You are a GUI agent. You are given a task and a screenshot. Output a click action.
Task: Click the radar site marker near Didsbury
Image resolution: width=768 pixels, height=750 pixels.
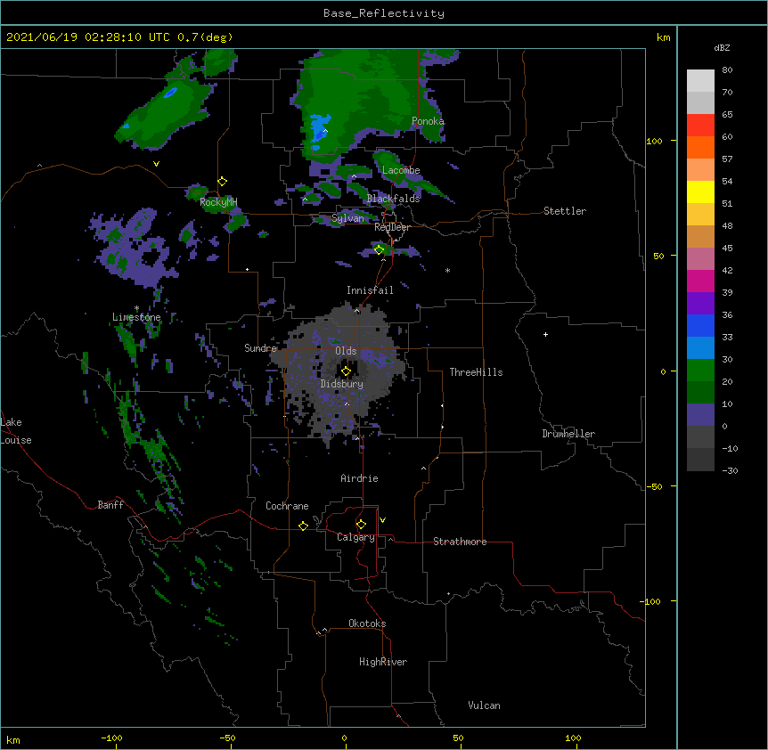point(346,371)
